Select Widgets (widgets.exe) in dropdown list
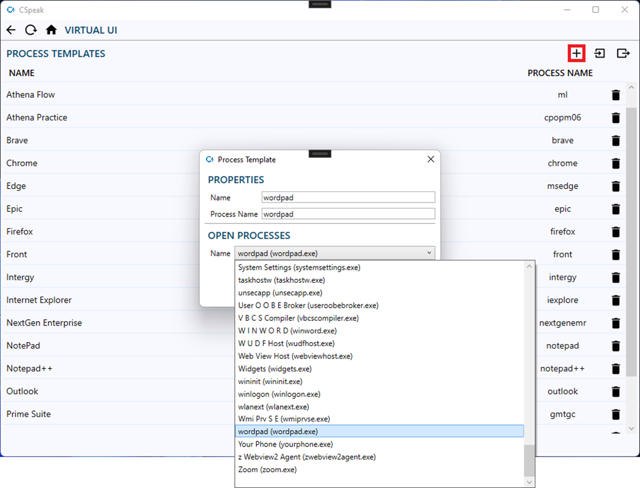Screen dimensions: 640x488 [x=275, y=369]
